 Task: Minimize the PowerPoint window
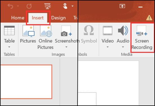point(140,7)
